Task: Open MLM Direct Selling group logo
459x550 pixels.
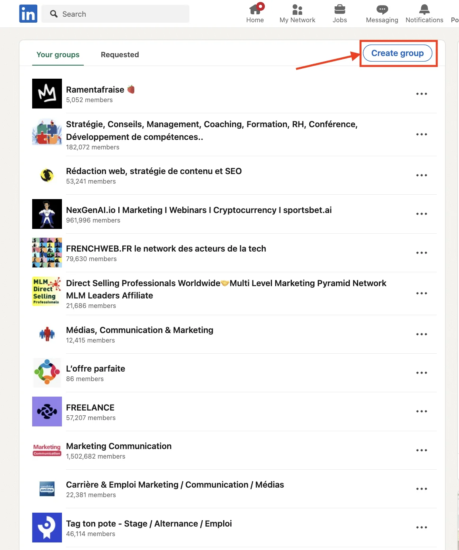Action: pos(47,291)
